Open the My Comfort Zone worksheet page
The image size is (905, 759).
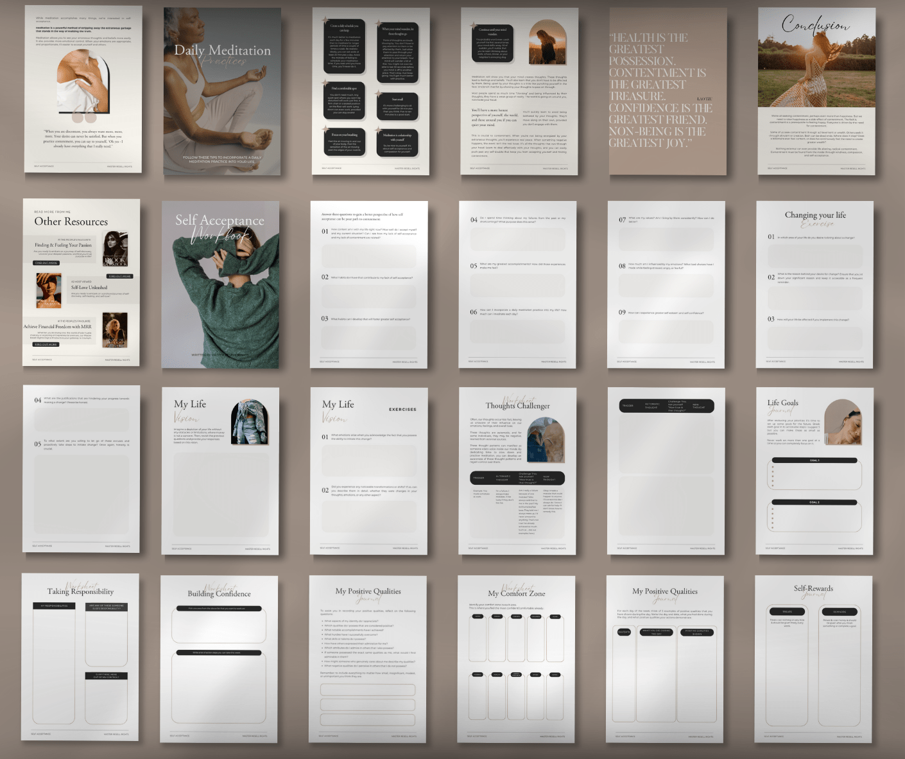tap(516, 658)
